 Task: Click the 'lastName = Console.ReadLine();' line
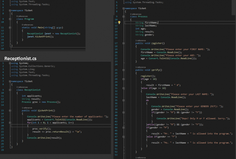tap(166, 97)
